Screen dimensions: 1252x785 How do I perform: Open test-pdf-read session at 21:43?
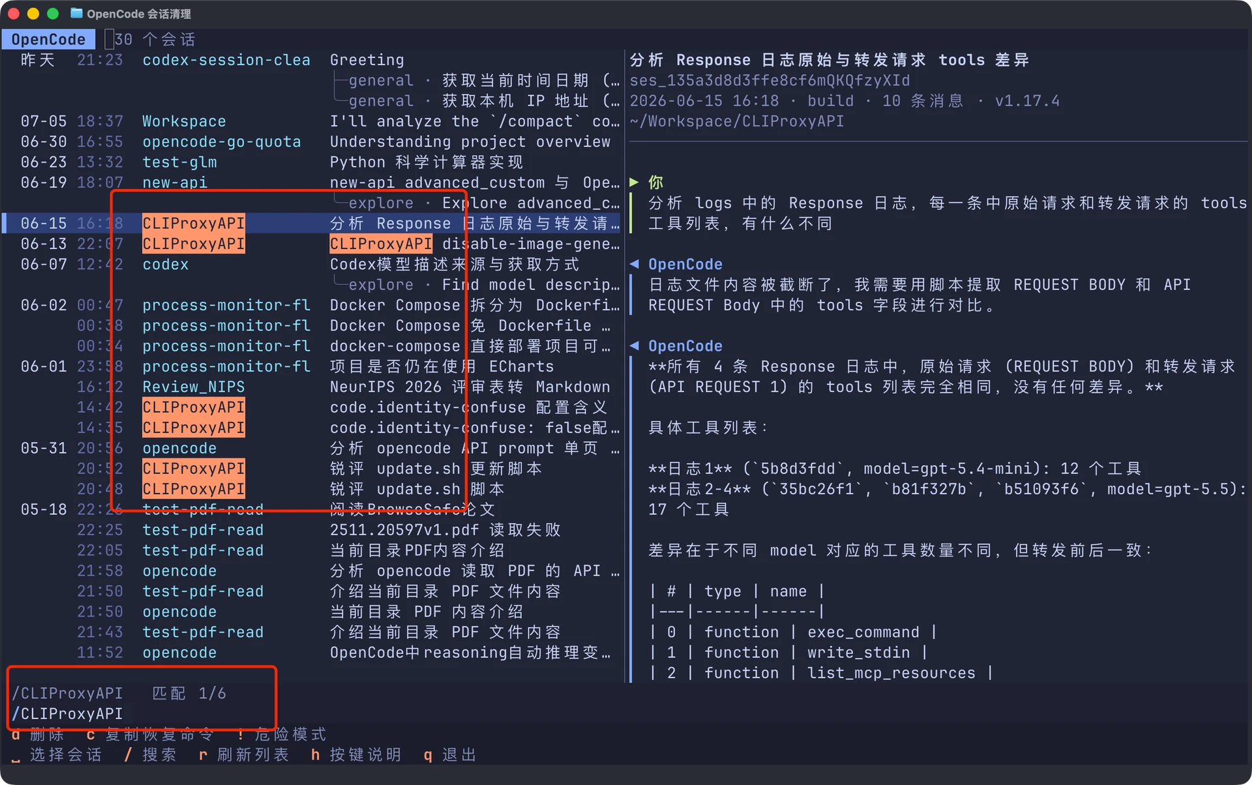tap(312, 632)
